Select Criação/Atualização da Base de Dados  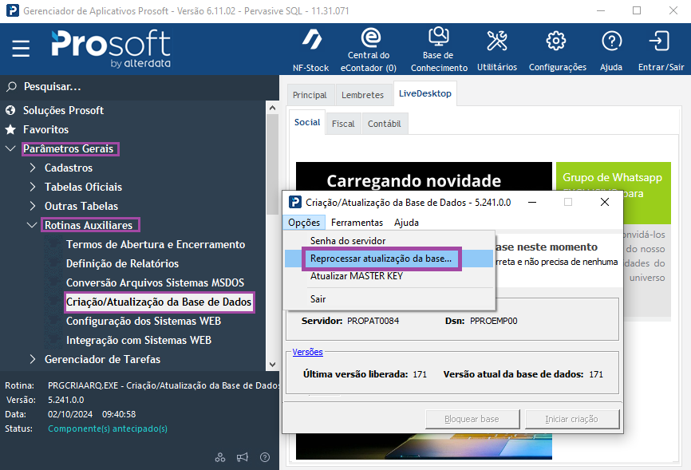coord(159,302)
